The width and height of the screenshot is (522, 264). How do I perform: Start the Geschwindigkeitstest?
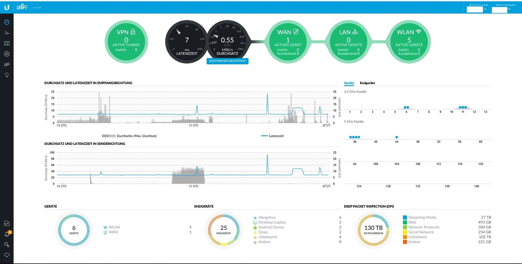tap(227, 61)
